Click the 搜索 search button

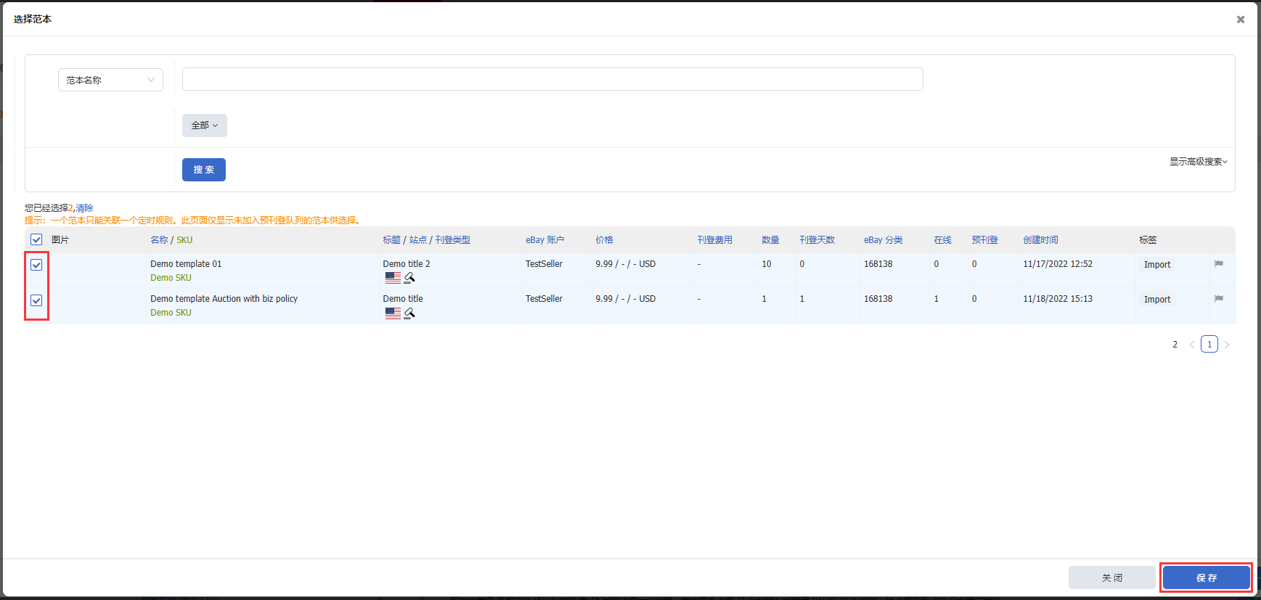tap(203, 170)
